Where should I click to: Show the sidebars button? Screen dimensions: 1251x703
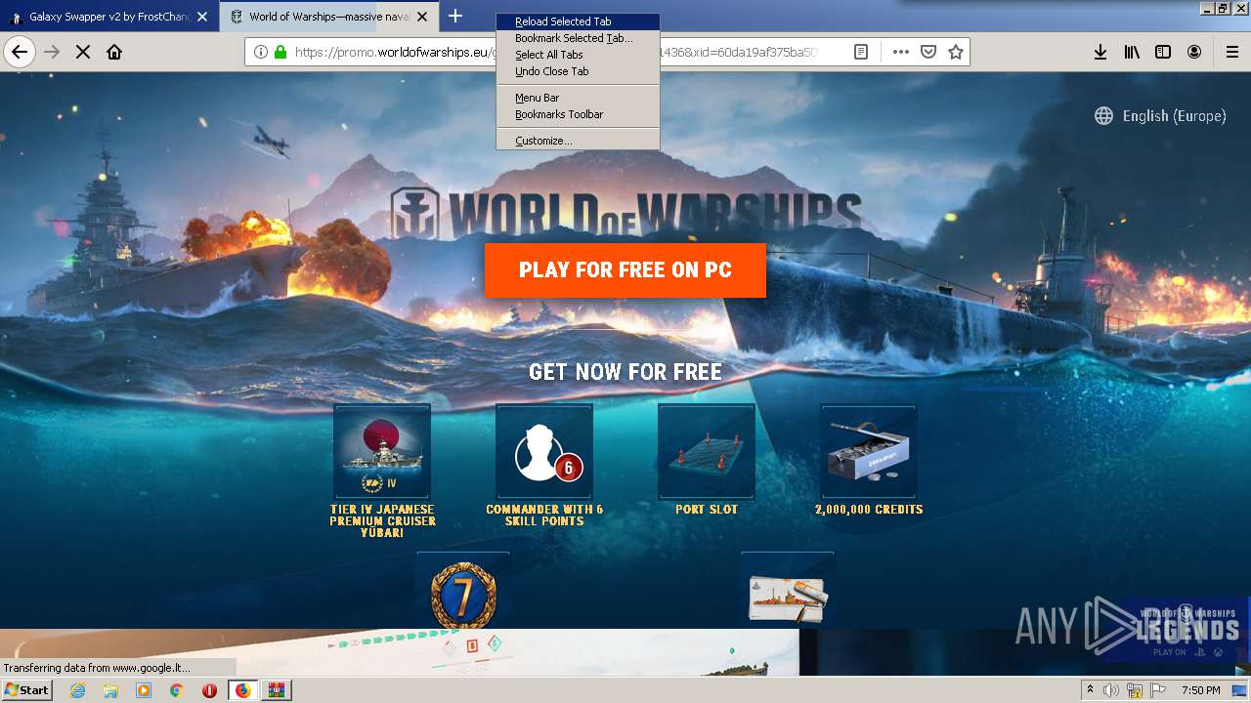[1163, 52]
